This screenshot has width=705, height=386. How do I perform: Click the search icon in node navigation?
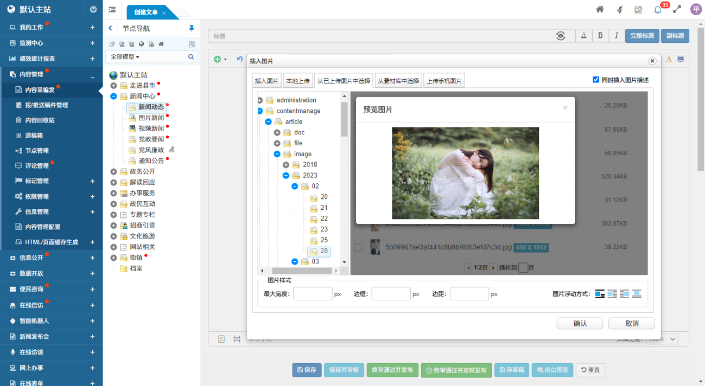coord(191,57)
